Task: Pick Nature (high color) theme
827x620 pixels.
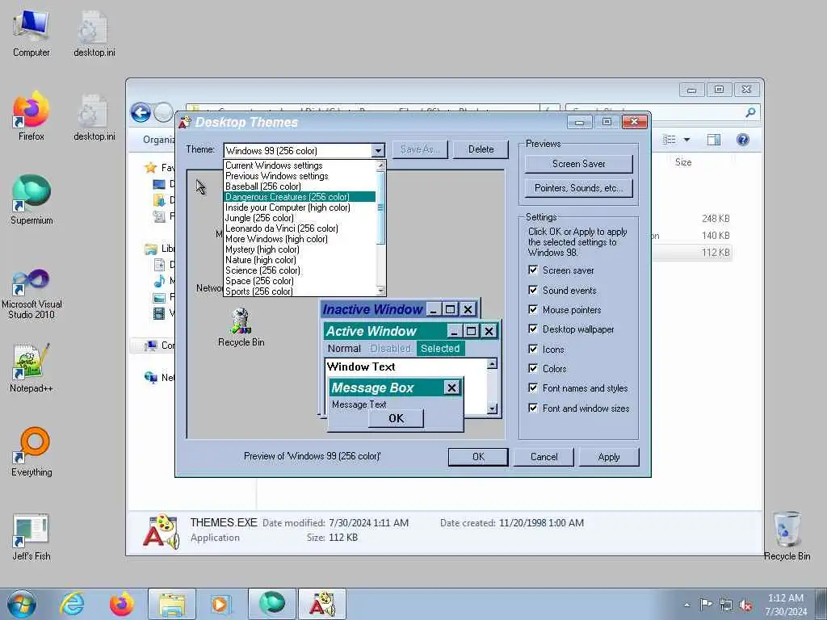Action: pyautogui.click(x=300, y=261)
